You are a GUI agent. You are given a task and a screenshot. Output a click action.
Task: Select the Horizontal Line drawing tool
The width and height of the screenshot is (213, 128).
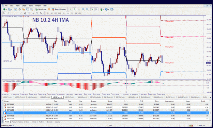click(x=17, y=13)
